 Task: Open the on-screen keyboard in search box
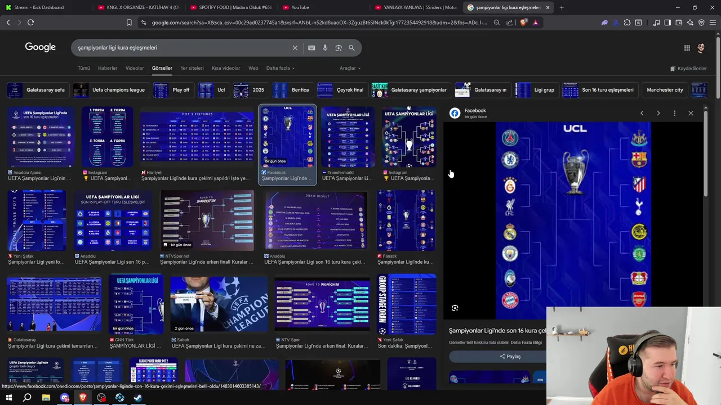click(x=311, y=48)
